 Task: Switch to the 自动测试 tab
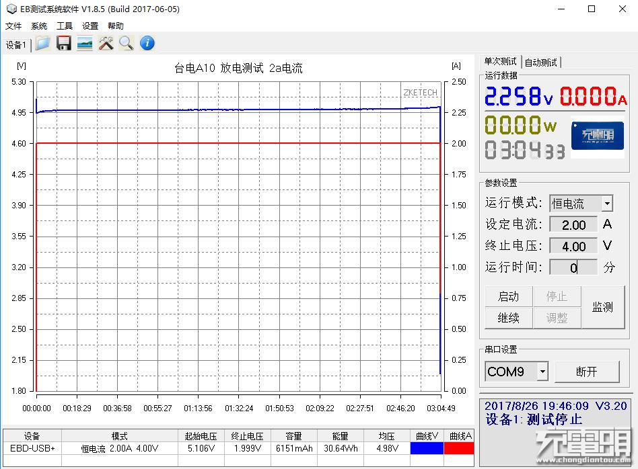[x=540, y=61]
